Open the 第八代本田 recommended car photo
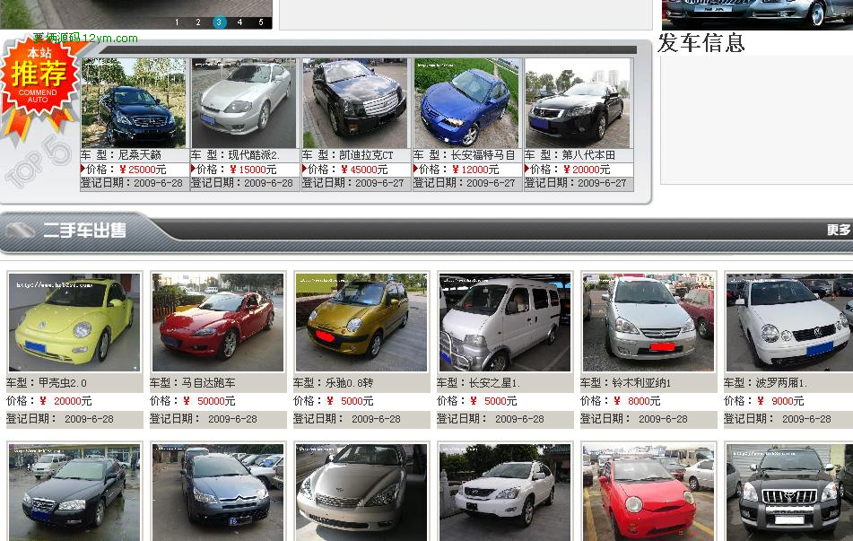853x541 pixels. (578, 103)
